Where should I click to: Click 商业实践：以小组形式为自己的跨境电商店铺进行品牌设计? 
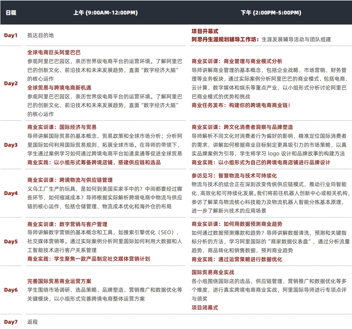[x=261, y=162]
